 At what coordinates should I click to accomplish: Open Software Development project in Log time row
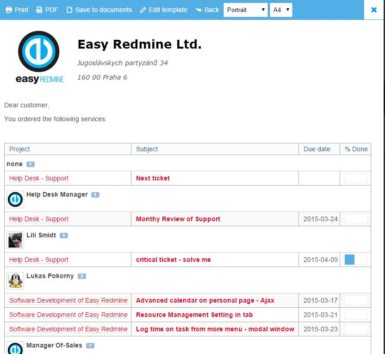pyautogui.click(x=68, y=329)
